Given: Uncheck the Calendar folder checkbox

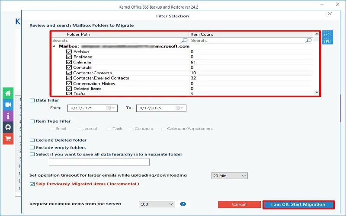Looking at the screenshot, I should click(69, 62).
